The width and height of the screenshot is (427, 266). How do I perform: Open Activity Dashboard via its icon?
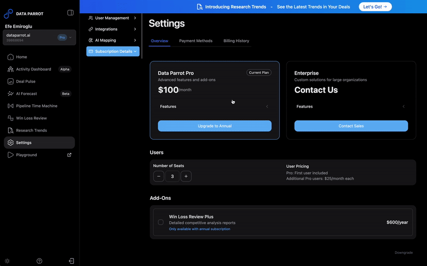(10, 69)
